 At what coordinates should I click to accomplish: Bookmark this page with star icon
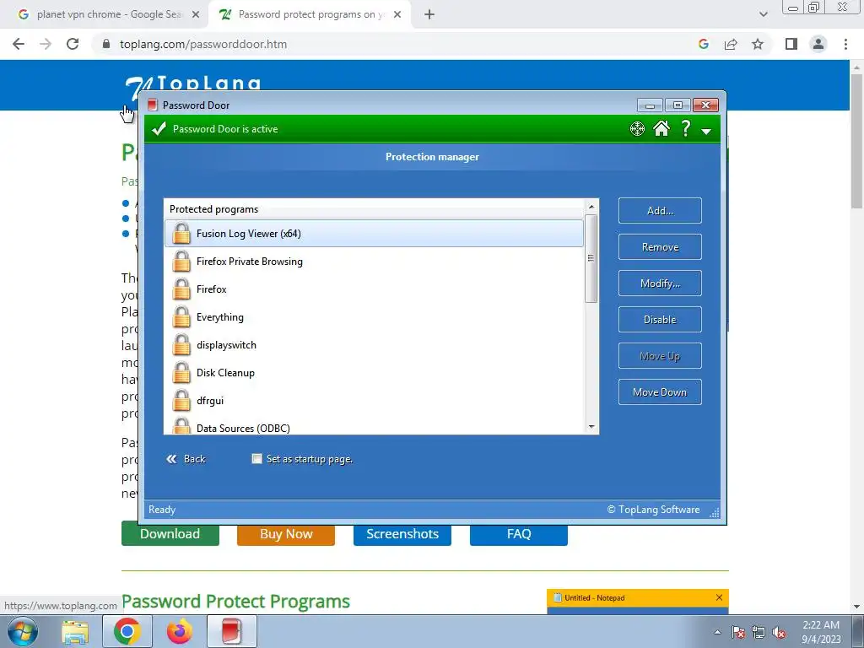(758, 44)
